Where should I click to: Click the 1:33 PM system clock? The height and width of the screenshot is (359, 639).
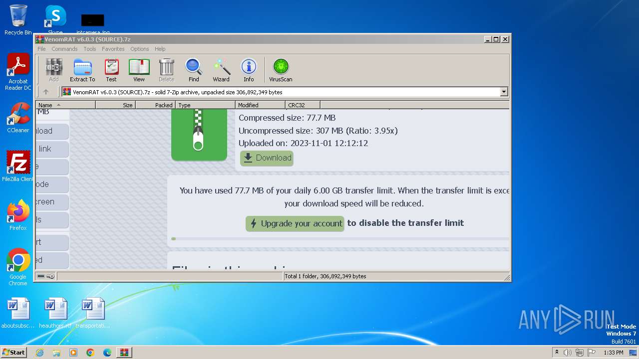(613, 353)
